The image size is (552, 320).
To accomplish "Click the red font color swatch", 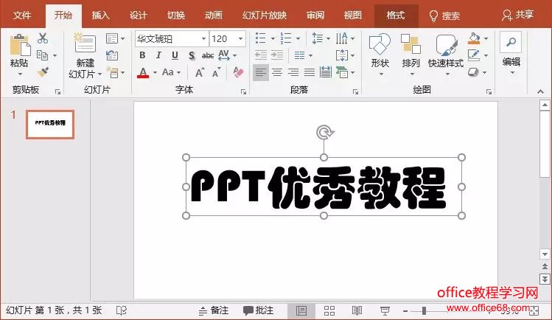I will pos(142,72).
